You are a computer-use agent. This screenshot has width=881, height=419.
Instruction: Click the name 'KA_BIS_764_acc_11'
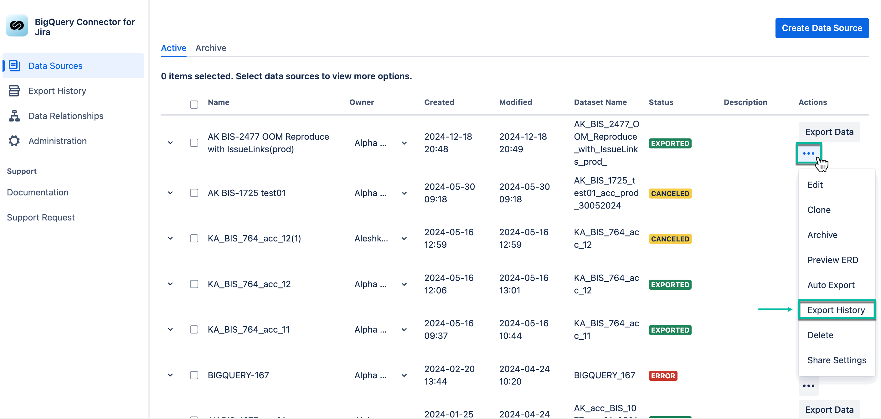coord(249,329)
